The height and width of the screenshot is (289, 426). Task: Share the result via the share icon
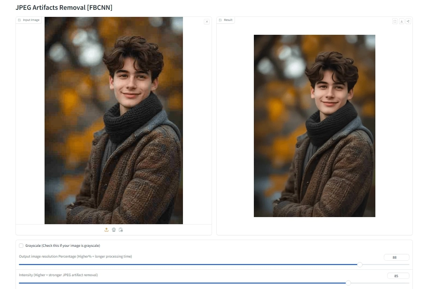pyautogui.click(x=408, y=21)
